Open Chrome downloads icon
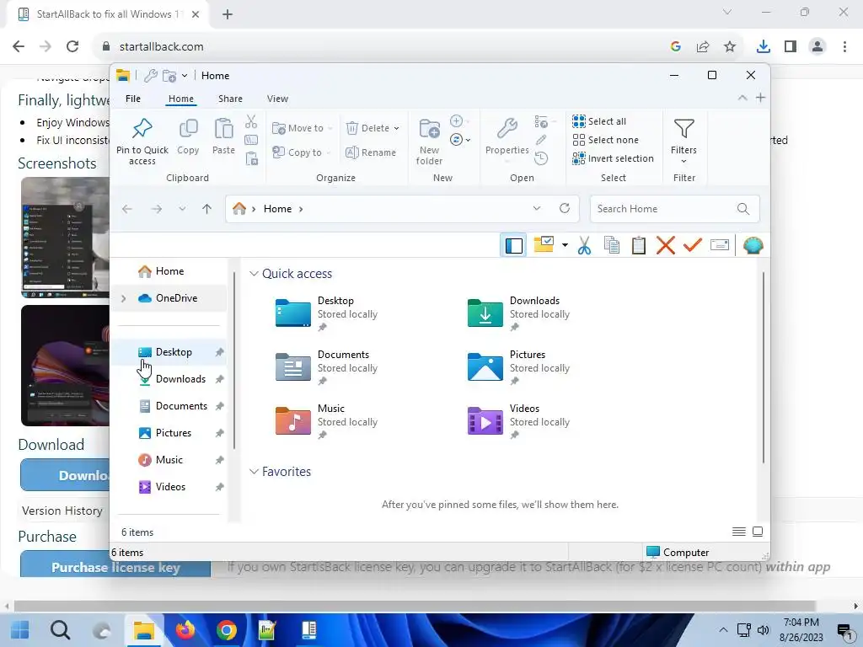This screenshot has height=647, width=863. 764,47
